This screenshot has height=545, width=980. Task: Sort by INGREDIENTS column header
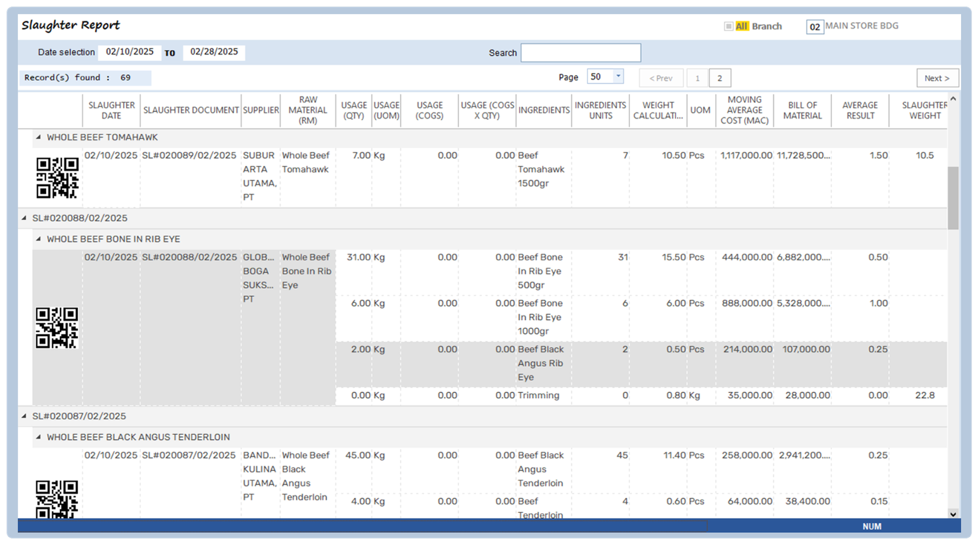click(x=544, y=110)
